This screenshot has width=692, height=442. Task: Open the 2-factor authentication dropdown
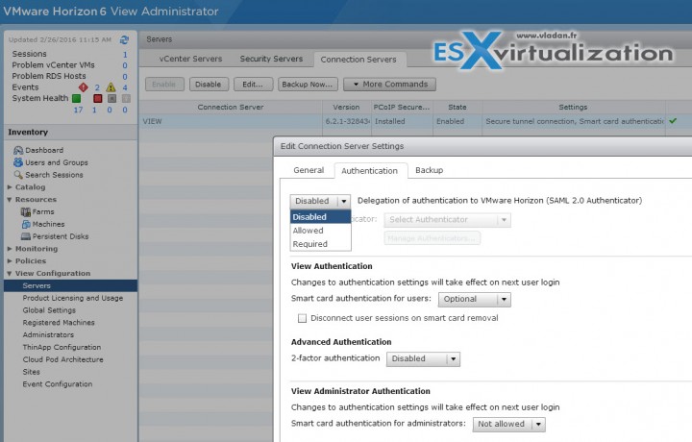pos(423,359)
